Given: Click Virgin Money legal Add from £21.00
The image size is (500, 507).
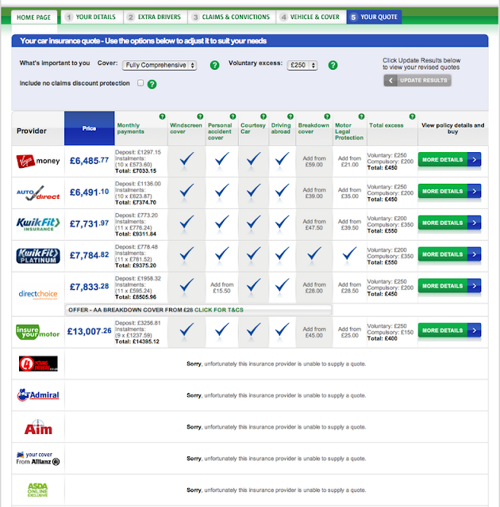Looking at the screenshot, I should [x=349, y=162].
